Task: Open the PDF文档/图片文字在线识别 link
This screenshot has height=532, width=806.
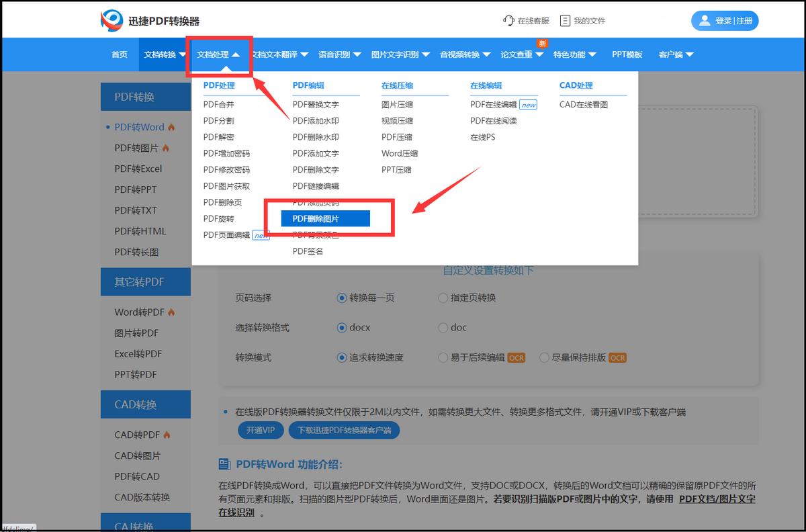Action: pos(718,499)
